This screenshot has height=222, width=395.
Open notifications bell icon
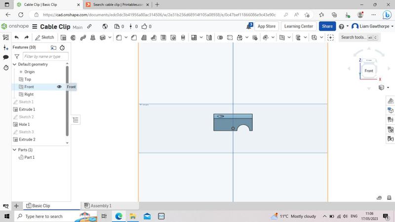coord(249,26)
